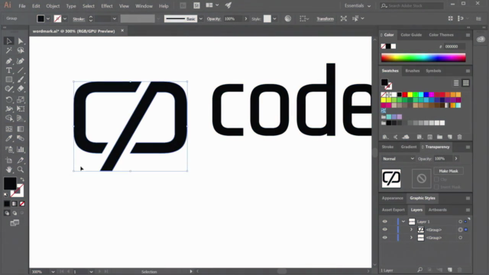Choose the Lasso tool
The width and height of the screenshot is (489, 275).
(21, 50)
